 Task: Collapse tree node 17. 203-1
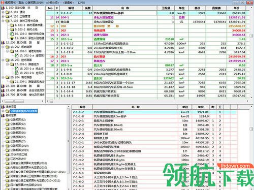click(x=8, y=64)
